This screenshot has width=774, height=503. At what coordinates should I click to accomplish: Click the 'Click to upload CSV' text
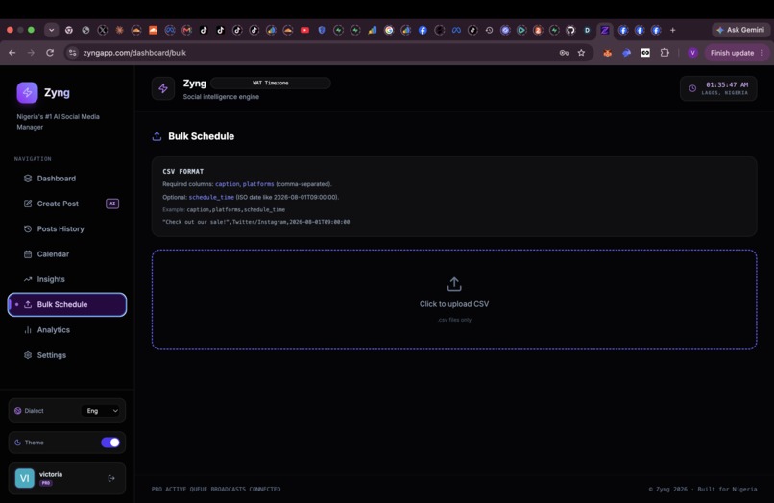(x=454, y=304)
